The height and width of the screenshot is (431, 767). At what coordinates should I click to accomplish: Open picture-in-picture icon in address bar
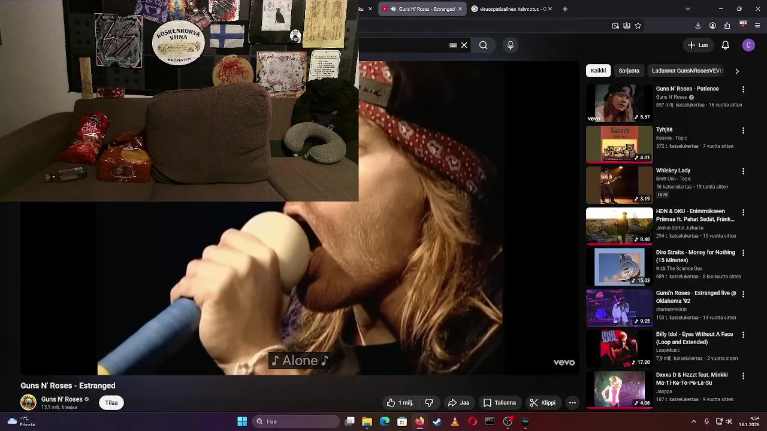(615, 26)
